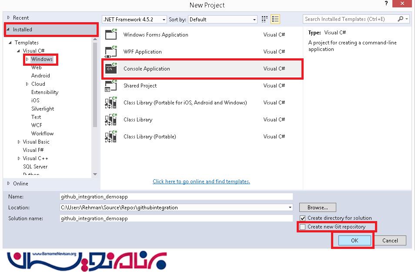Collapse the Installed section

tap(8, 30)
